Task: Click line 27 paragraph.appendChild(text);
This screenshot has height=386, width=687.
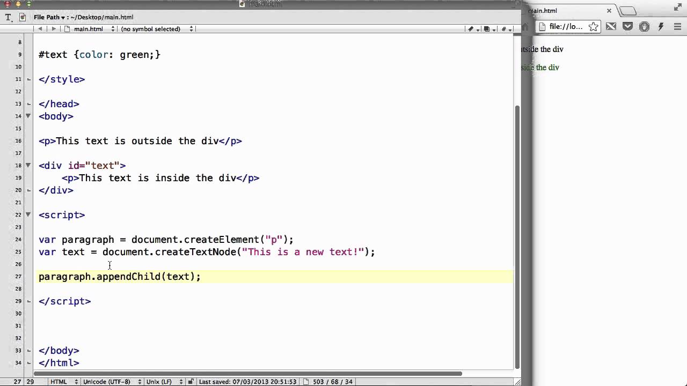Action: (120, 277)
